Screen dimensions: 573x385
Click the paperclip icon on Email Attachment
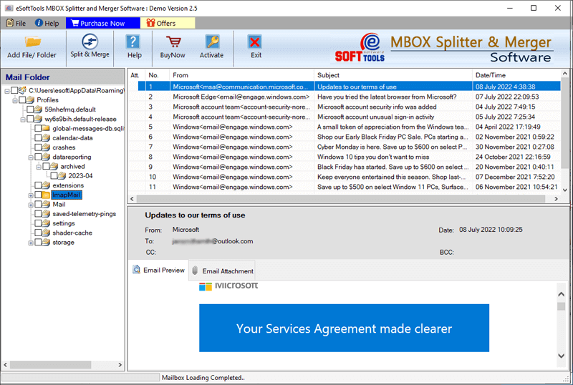coord(195,271)
